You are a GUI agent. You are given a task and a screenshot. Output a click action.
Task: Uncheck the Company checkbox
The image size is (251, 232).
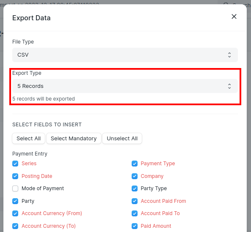[x=135, y=176]
